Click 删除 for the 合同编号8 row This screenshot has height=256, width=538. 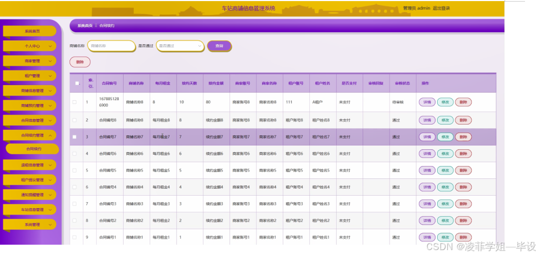click(464, 120)
